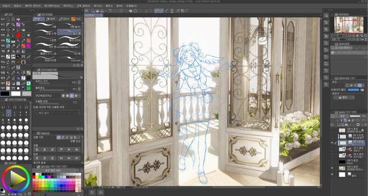Image resolution: width=368 pixels, height=196 pixels.
Task: Select the eraser tool
Action: pyautogui.click(x=8, y=51)
